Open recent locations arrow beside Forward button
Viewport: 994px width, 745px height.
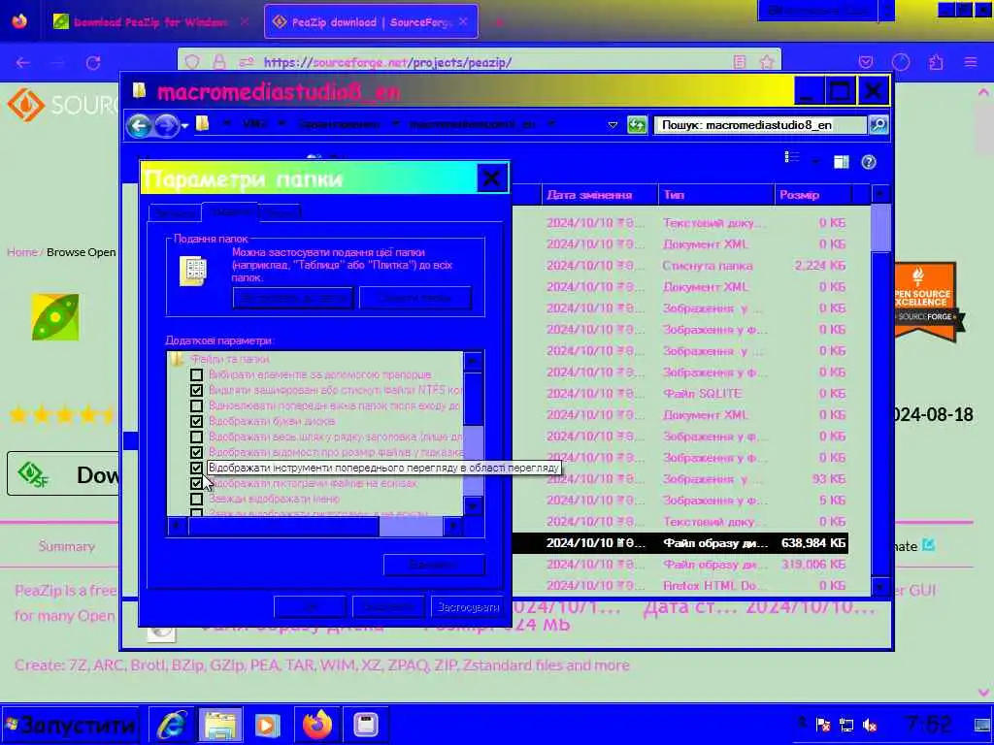point(184,125)
